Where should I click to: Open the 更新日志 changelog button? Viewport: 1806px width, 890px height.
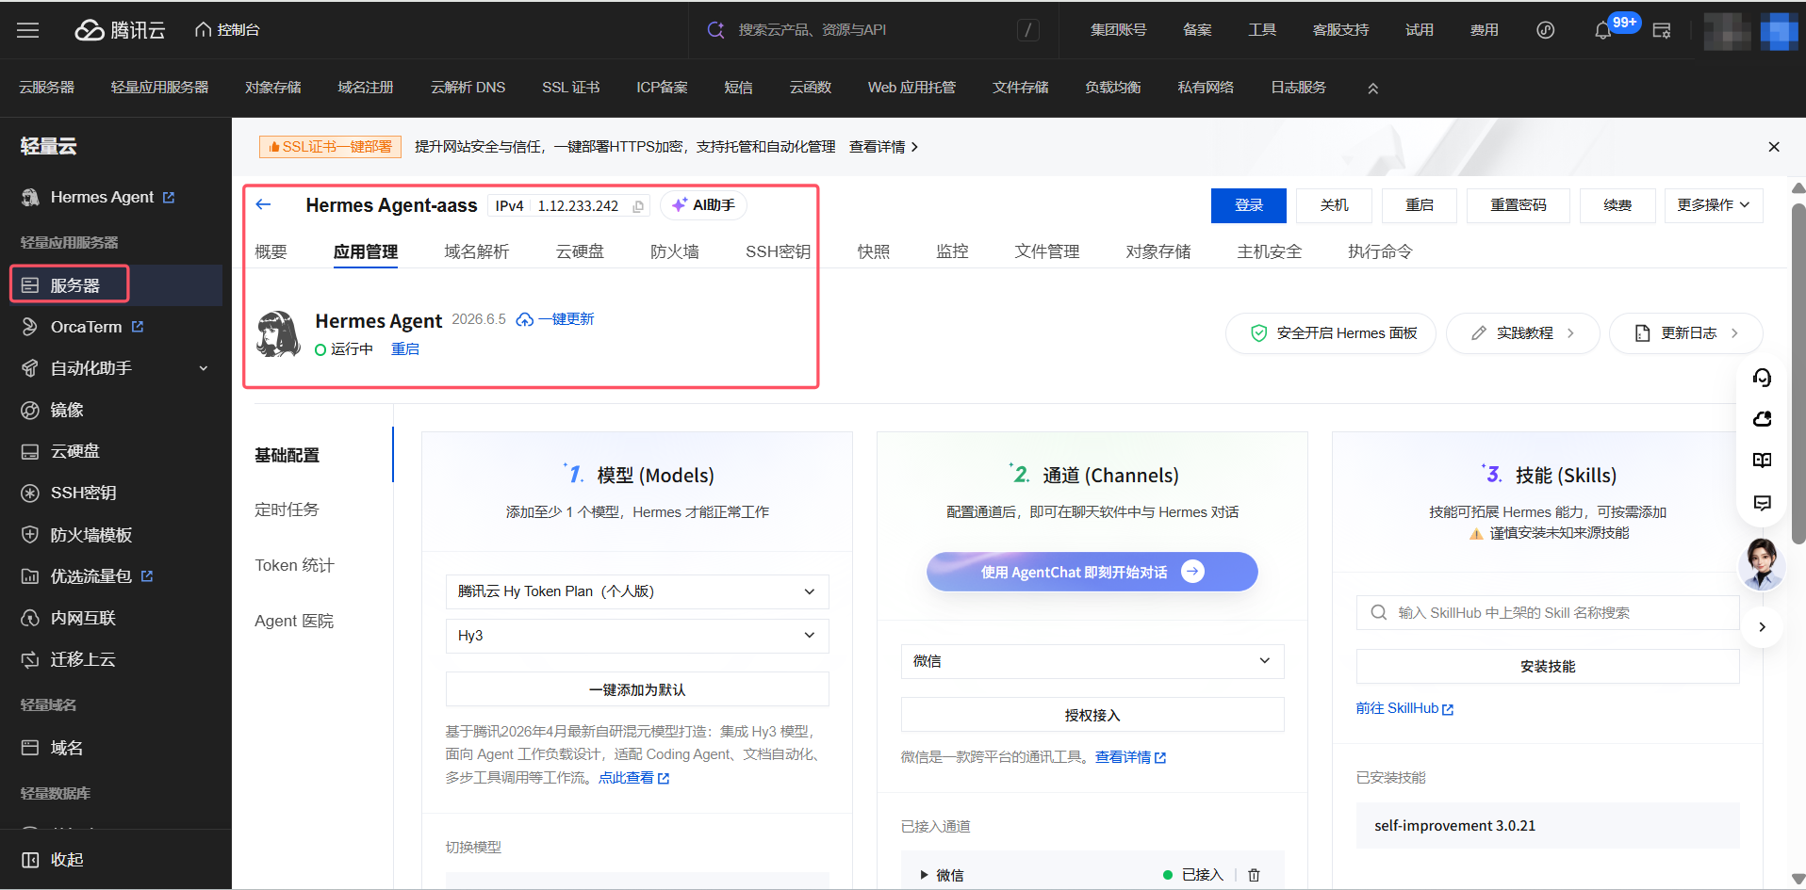(1686, 333)
